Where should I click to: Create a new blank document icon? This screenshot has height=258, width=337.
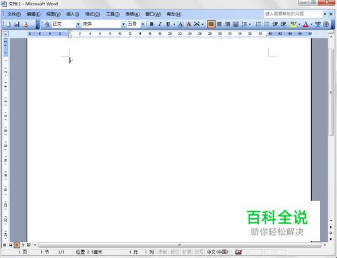click(8, 24)
